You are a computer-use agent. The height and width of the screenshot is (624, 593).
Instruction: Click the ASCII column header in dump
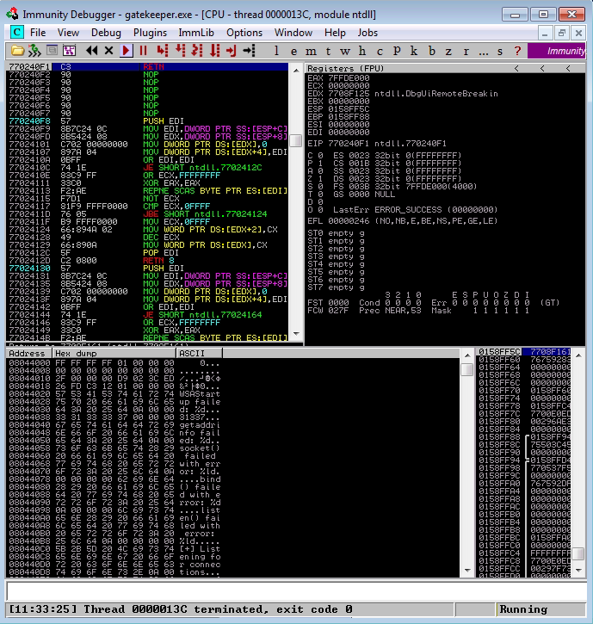point(200,354)
